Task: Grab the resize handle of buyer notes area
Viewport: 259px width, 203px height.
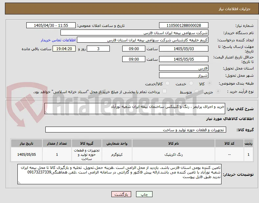Action: click(19, 183)
